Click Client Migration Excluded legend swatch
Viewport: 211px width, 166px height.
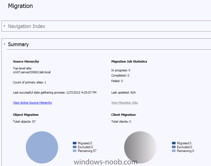tap(174, 147)
